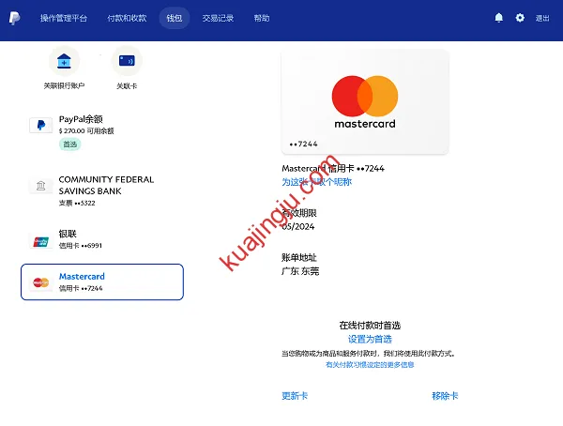Click the link card icon
The height and width of the screenshot is (426, 563).
tap(127, 62)
